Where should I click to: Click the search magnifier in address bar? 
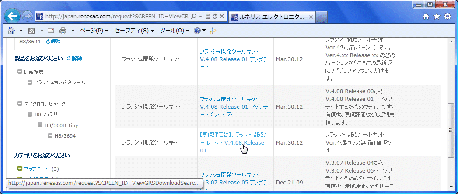click(x=193, y=17)
